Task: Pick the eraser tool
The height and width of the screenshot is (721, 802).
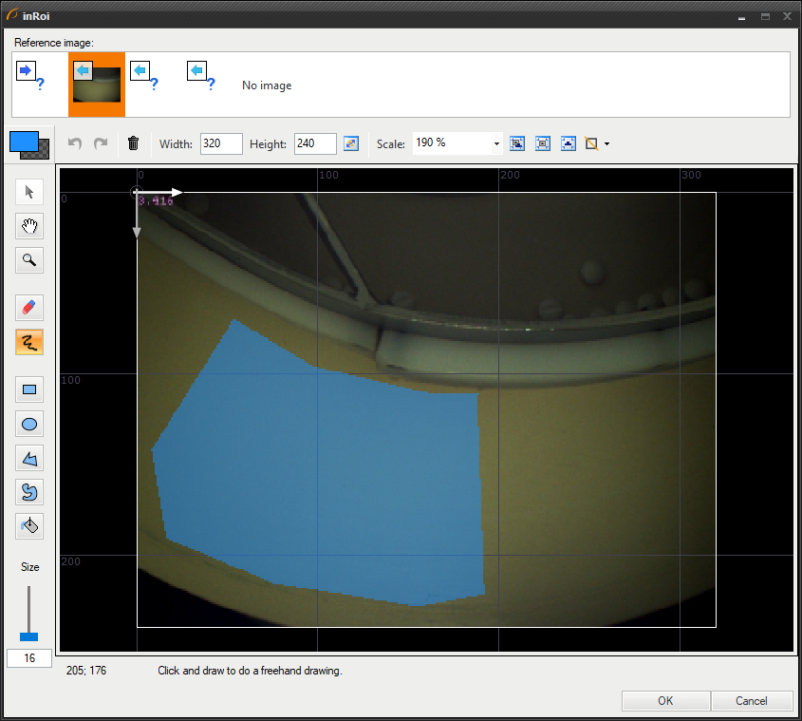Action: tap(29, 308)
